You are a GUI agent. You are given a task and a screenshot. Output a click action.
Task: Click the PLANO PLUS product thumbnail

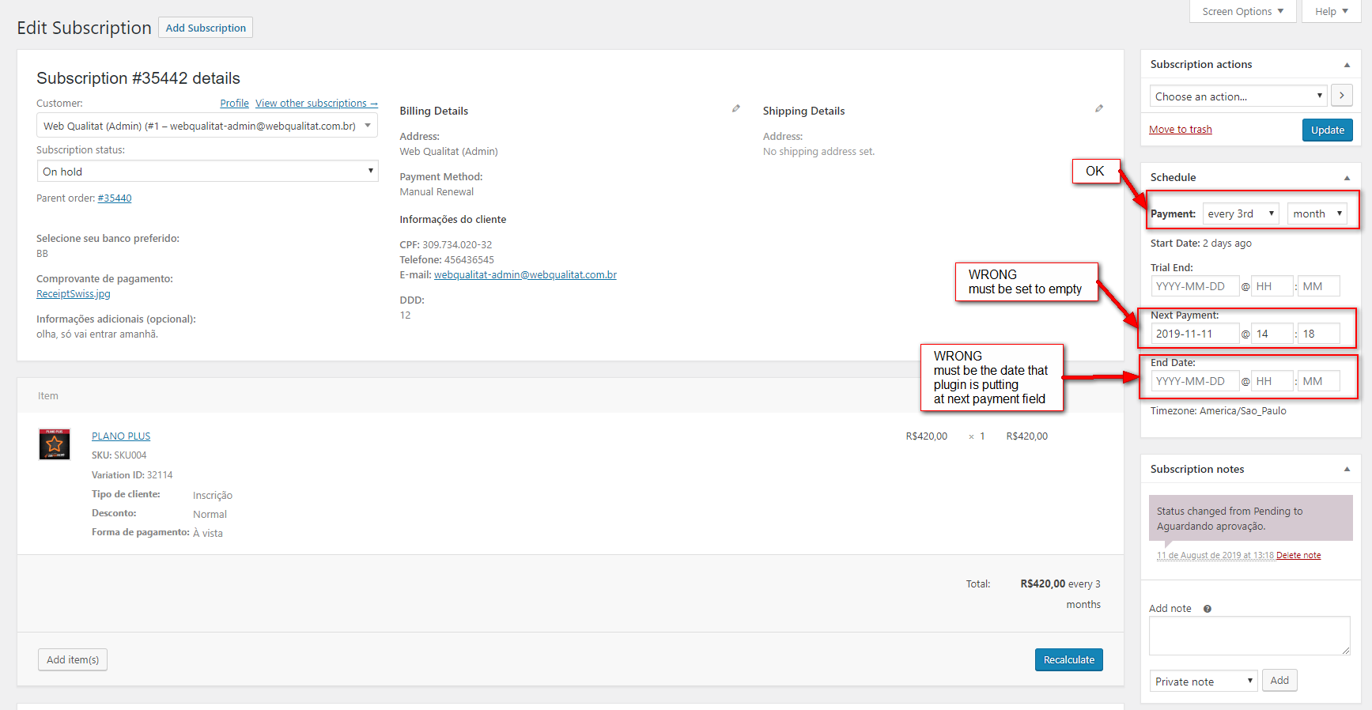pyautogui.click(x=55, y=444)
